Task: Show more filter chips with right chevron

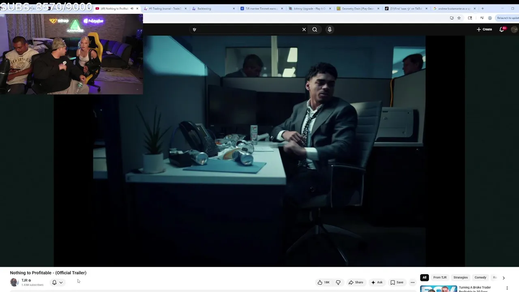Action: 504,278
